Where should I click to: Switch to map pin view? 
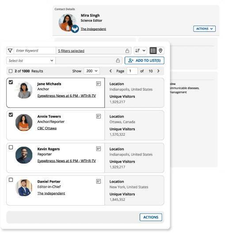tap(160, 51)
